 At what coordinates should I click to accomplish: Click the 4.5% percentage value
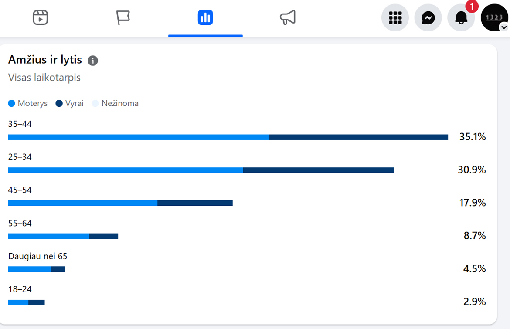(x=475, y=269)
